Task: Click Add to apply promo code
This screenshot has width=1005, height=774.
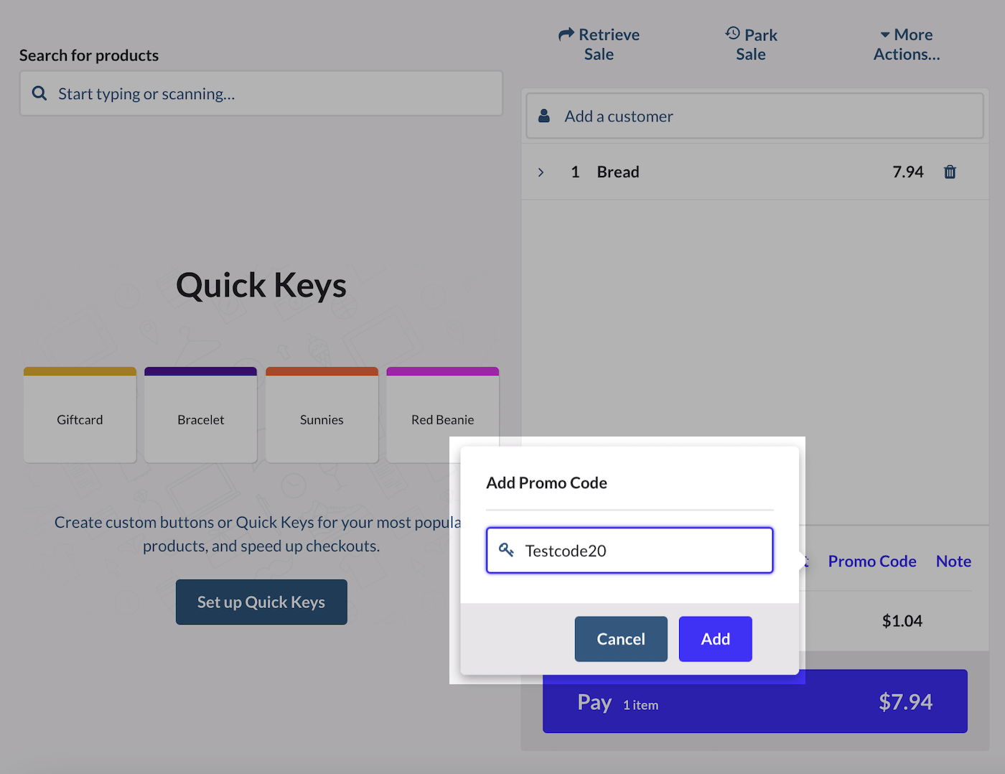Action: [x=715, y=639]
